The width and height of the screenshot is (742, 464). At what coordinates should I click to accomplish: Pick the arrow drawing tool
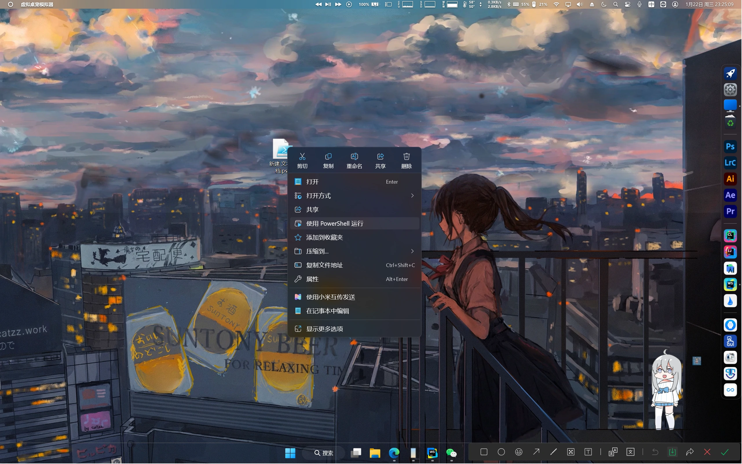[x=536, y=452]
